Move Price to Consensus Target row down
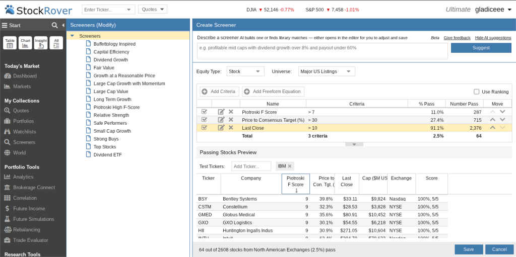This screenshot has height=257, width=516. (x=502, y=120)
